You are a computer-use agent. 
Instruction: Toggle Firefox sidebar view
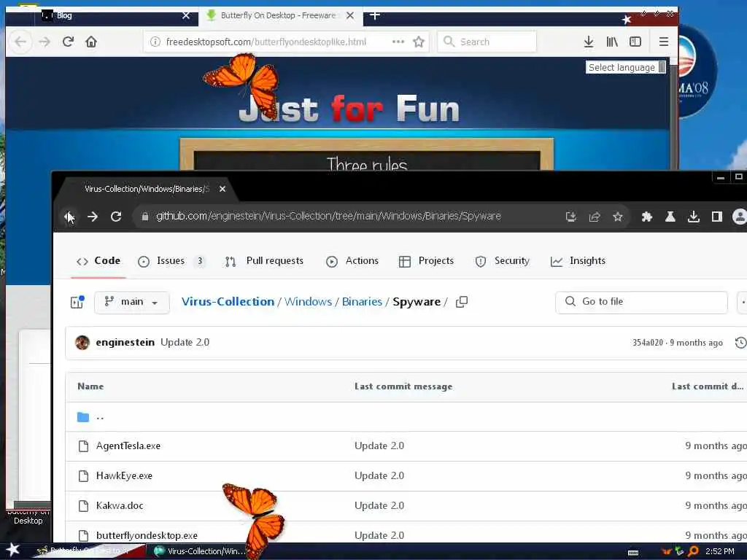click(635, 42)
